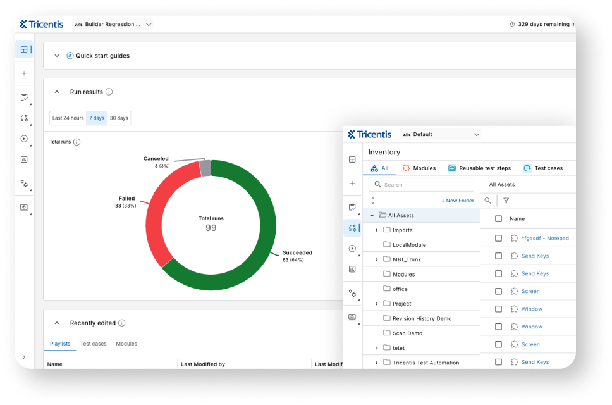Switch to the Test cases tab under Recently edited
612x405 pixels.
click(x=93, y=344)
